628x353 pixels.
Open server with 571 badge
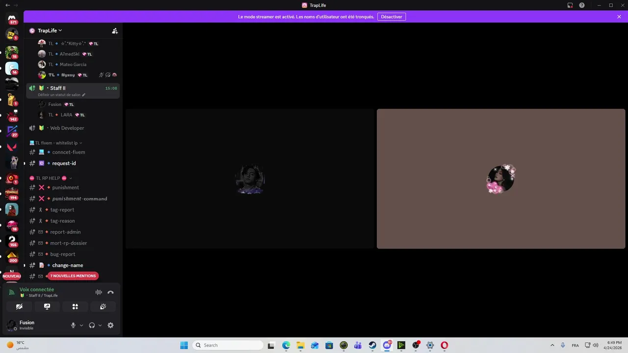tap(12, 19)
